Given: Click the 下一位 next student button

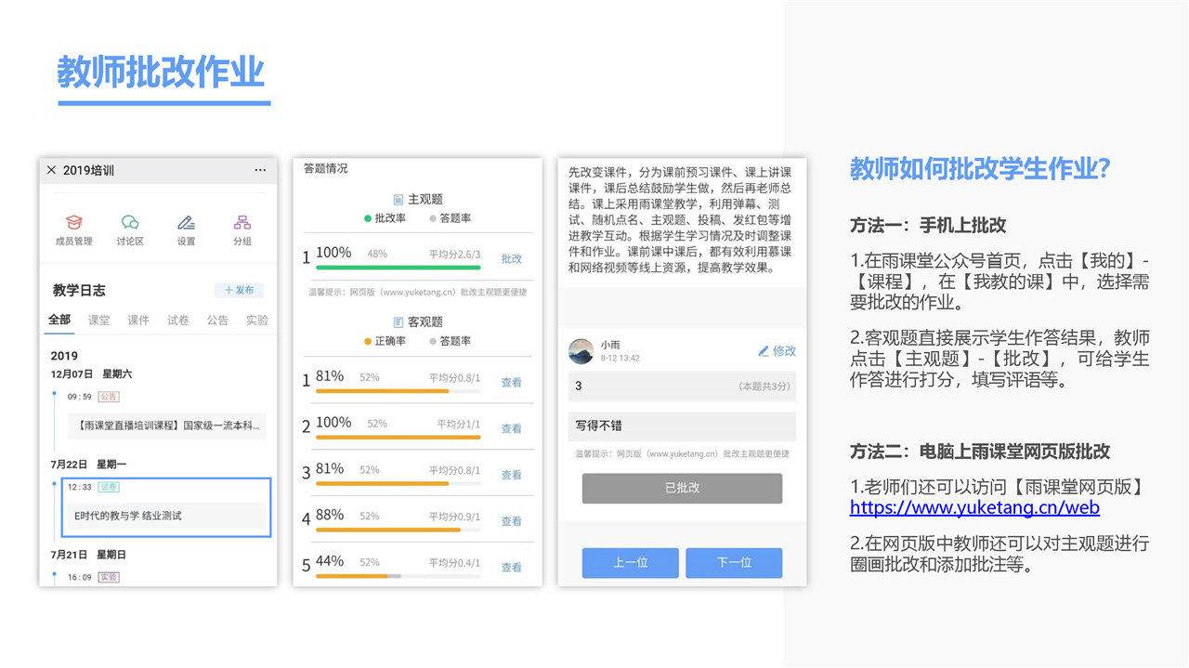Looking at the screenshot, I should click(734, 563).
